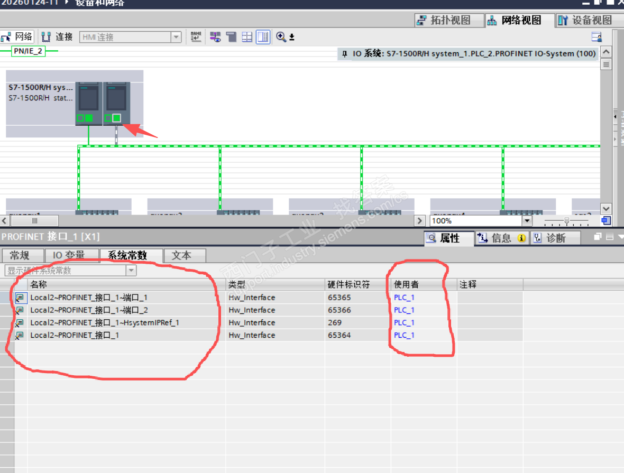Click hardware identifier cell 269
This screenshot has width=624, height=473.
coord(358,322)
